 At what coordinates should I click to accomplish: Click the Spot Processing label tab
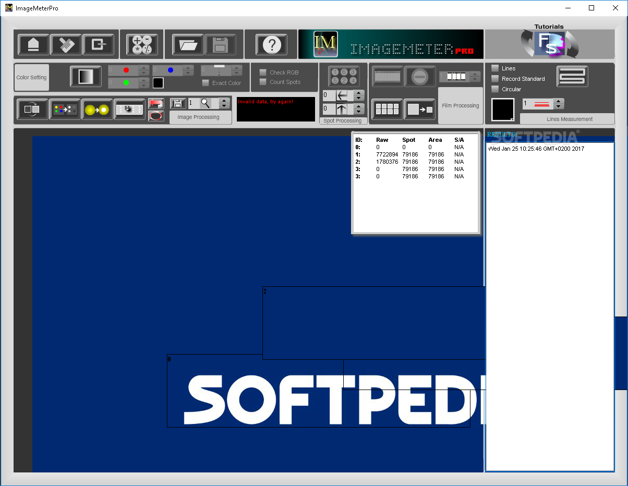point(343,120)
